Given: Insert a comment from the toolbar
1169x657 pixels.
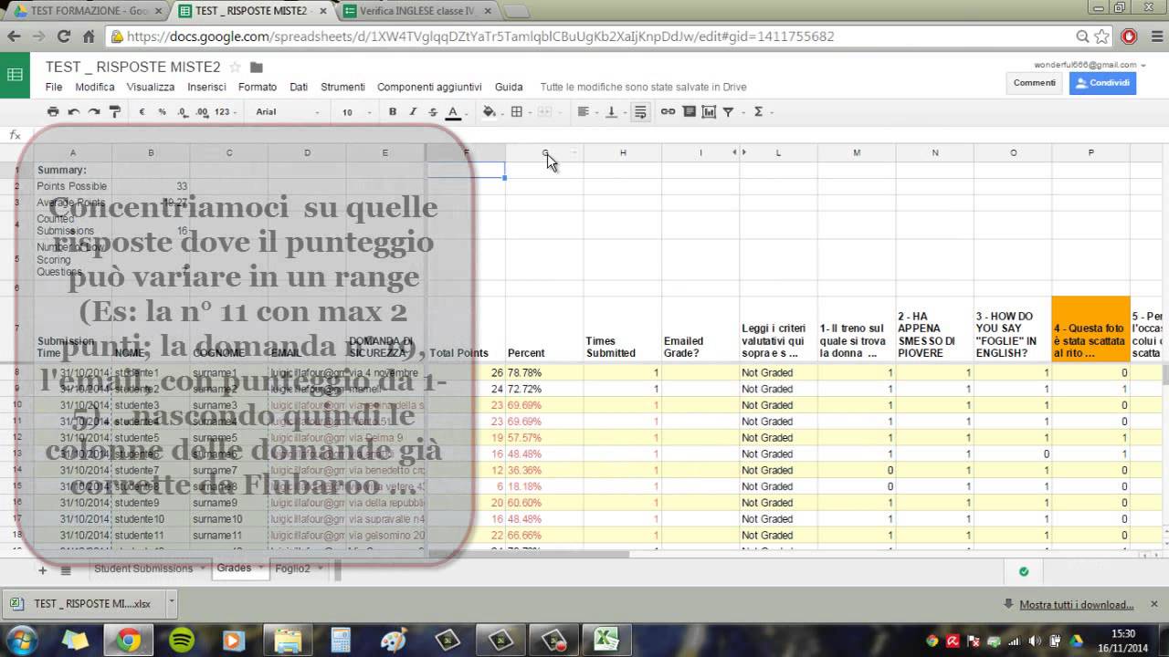Looking at the screenshot, I should pos(689,111).
